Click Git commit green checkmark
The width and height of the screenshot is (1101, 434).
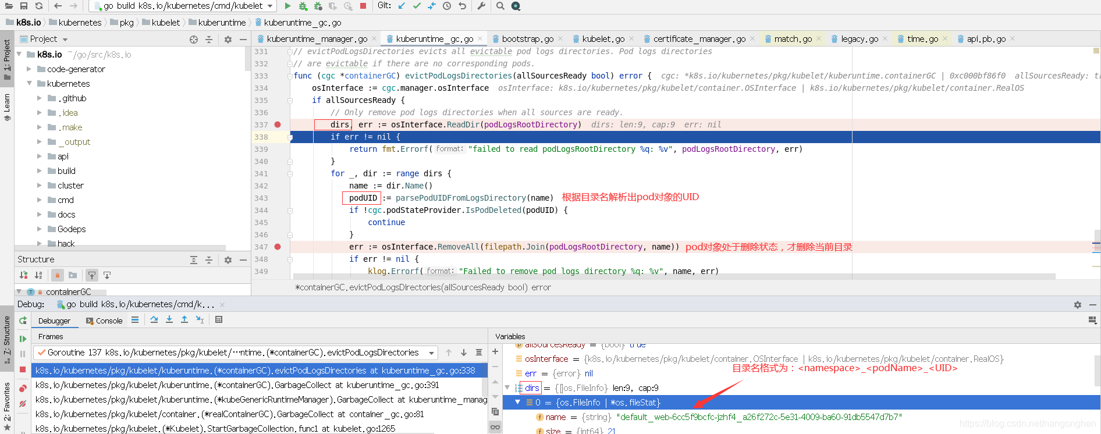click(x=417, y=6)
